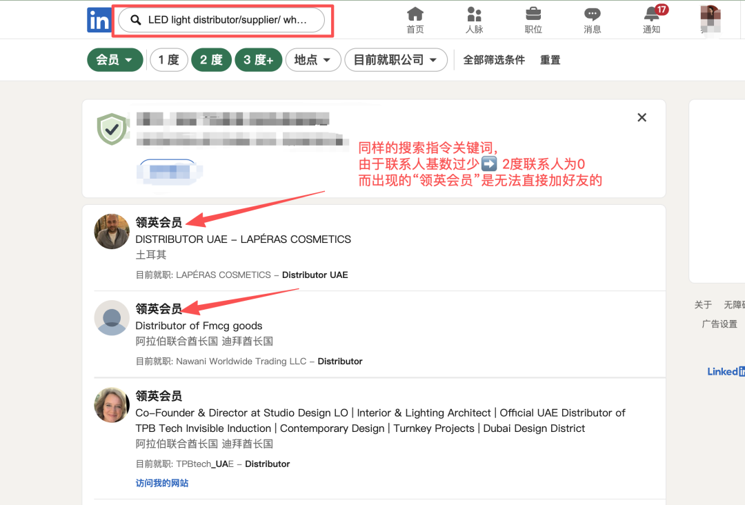Toggle the 3 度+ connection filter

pos(259,60)
